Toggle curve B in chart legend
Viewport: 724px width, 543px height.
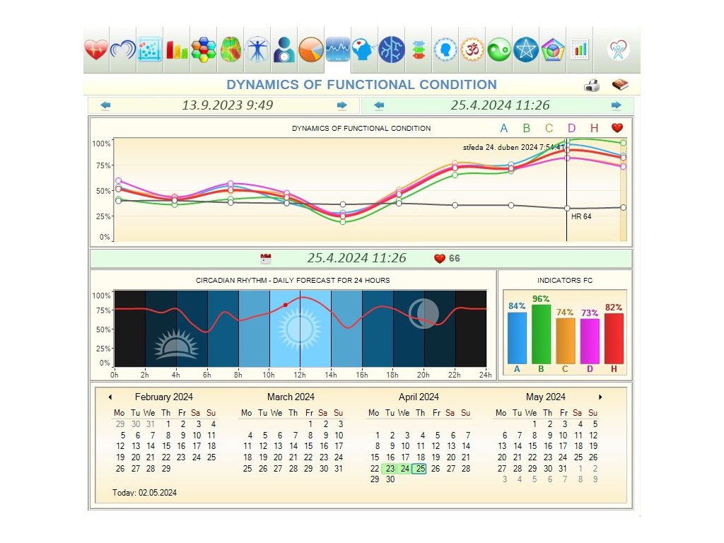point(526,128)
